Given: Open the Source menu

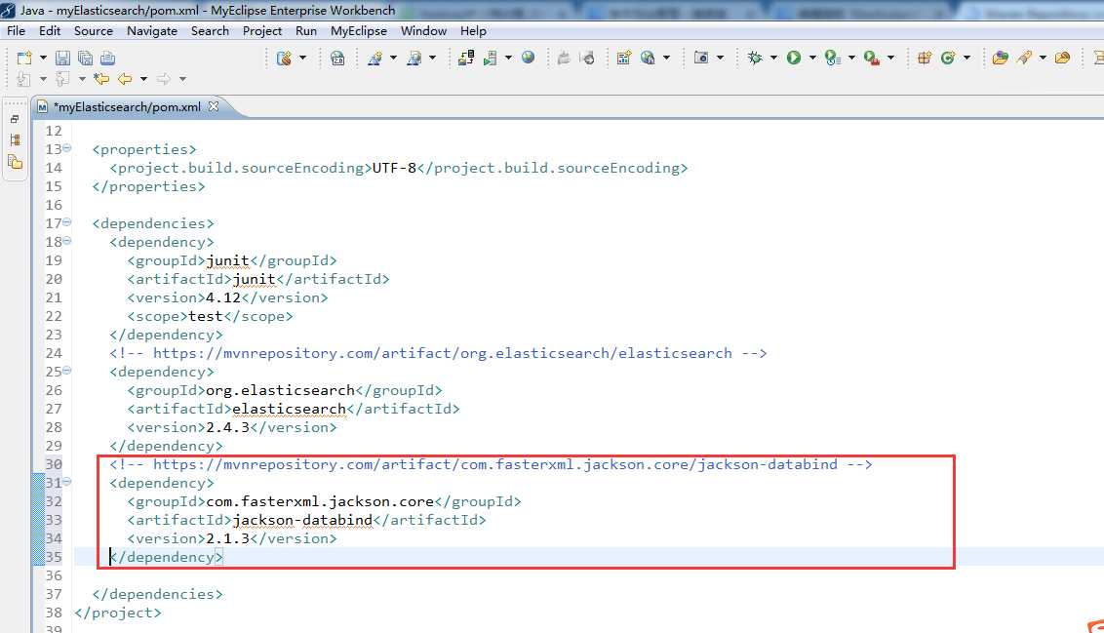Looking at the screenshot, I should [94, 31].
